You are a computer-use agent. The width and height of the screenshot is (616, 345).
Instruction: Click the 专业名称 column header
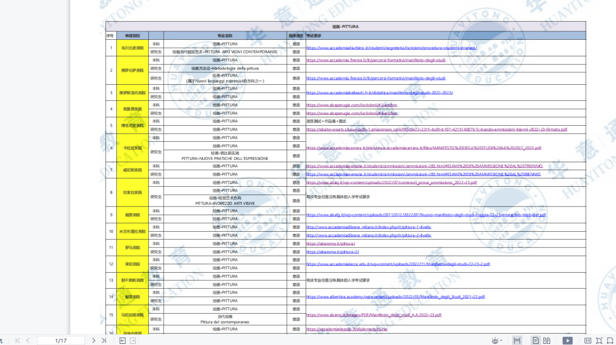225,36
